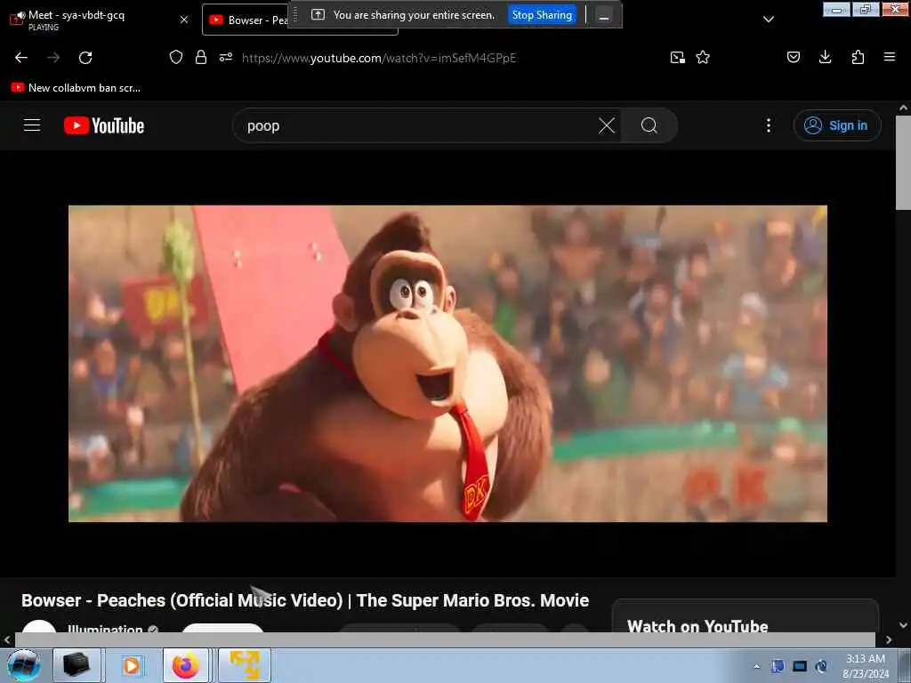The image size is (911, 683).
Task: Click the horizontal scrollbar track
Action: point(445,639)
